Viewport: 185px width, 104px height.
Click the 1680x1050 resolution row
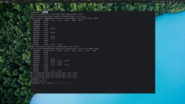pyautogui.click(x=40, y=22)
